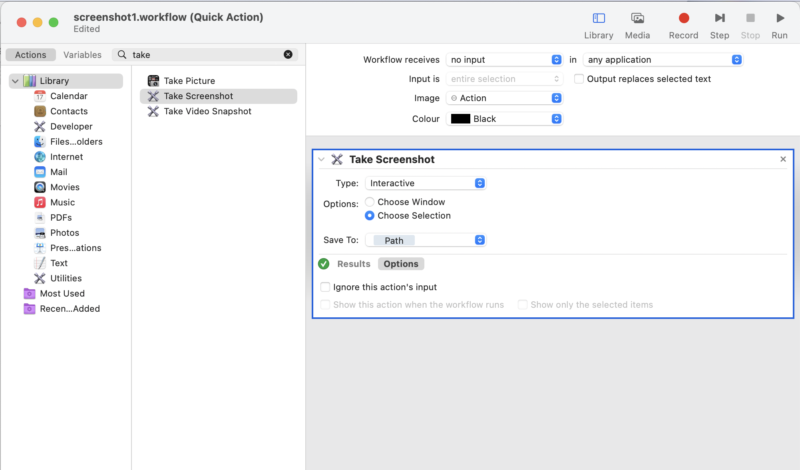
Task: Check Output replaces selected text
Action: (579, 79)
